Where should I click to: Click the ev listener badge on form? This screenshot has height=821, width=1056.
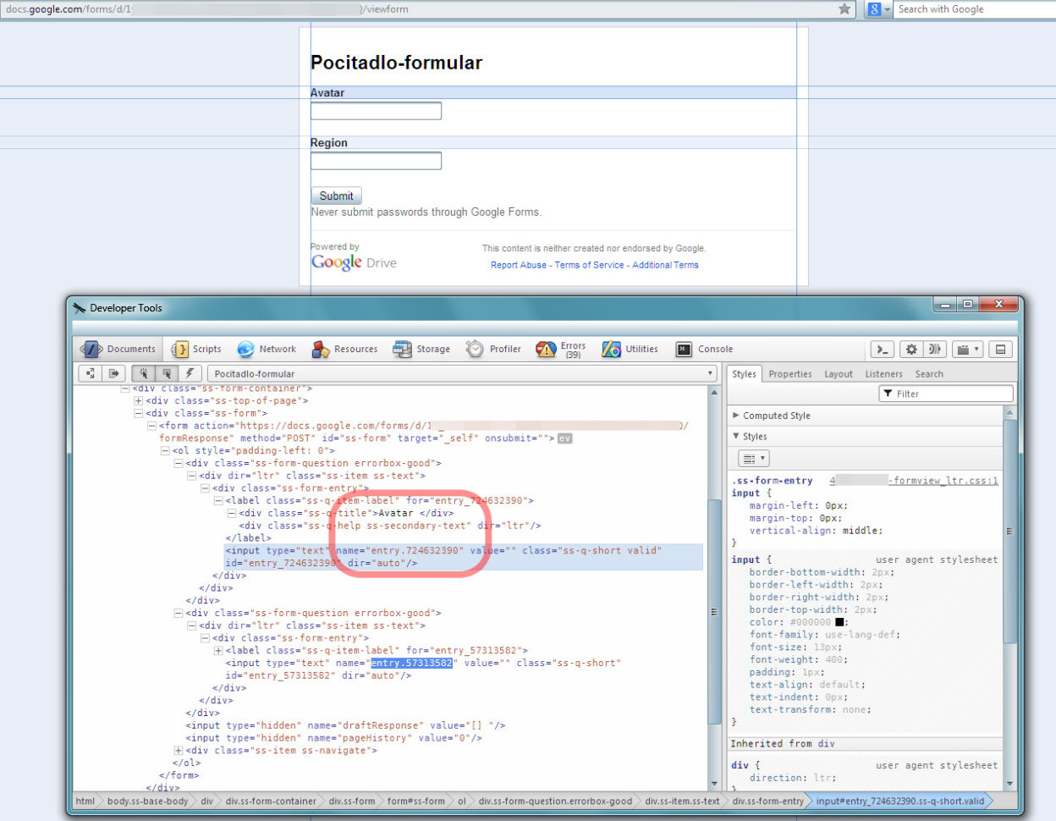(564, 438)
